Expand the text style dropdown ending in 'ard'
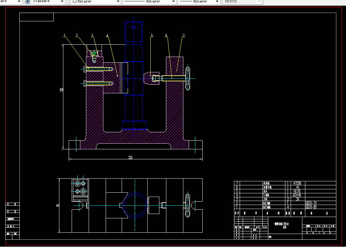Screen dimensions: 346x248 (11, 2)
